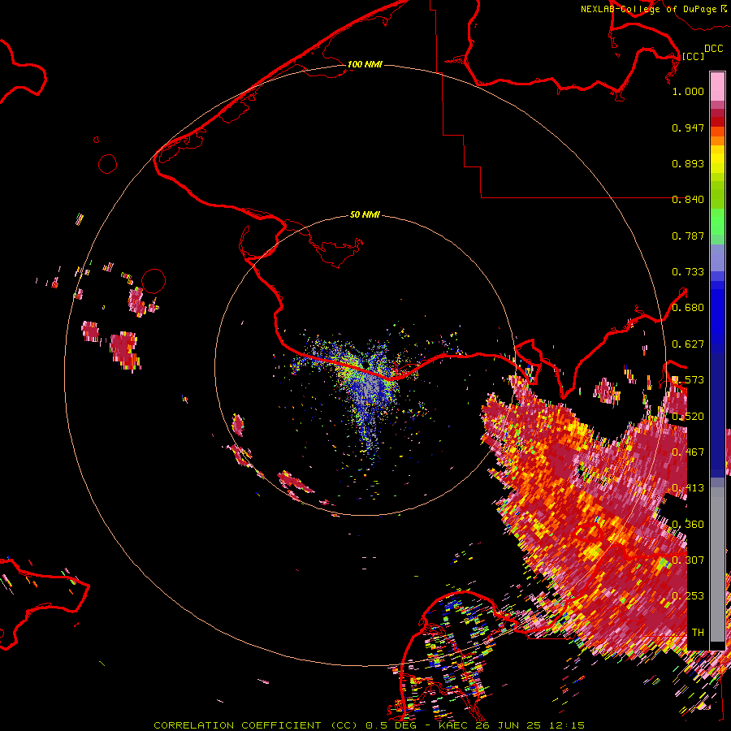Select the "0.360" scale value
This screenshot has width=731, height=731.
point(688,525)
